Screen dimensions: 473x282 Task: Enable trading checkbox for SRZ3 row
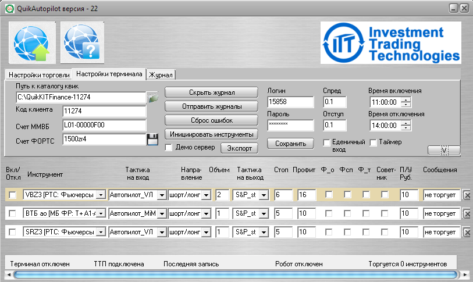click(12, 232)
